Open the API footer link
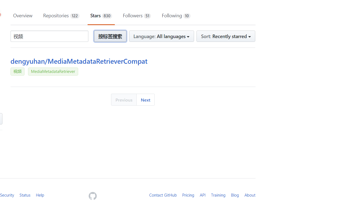The image size is (345, 216). 203,195
